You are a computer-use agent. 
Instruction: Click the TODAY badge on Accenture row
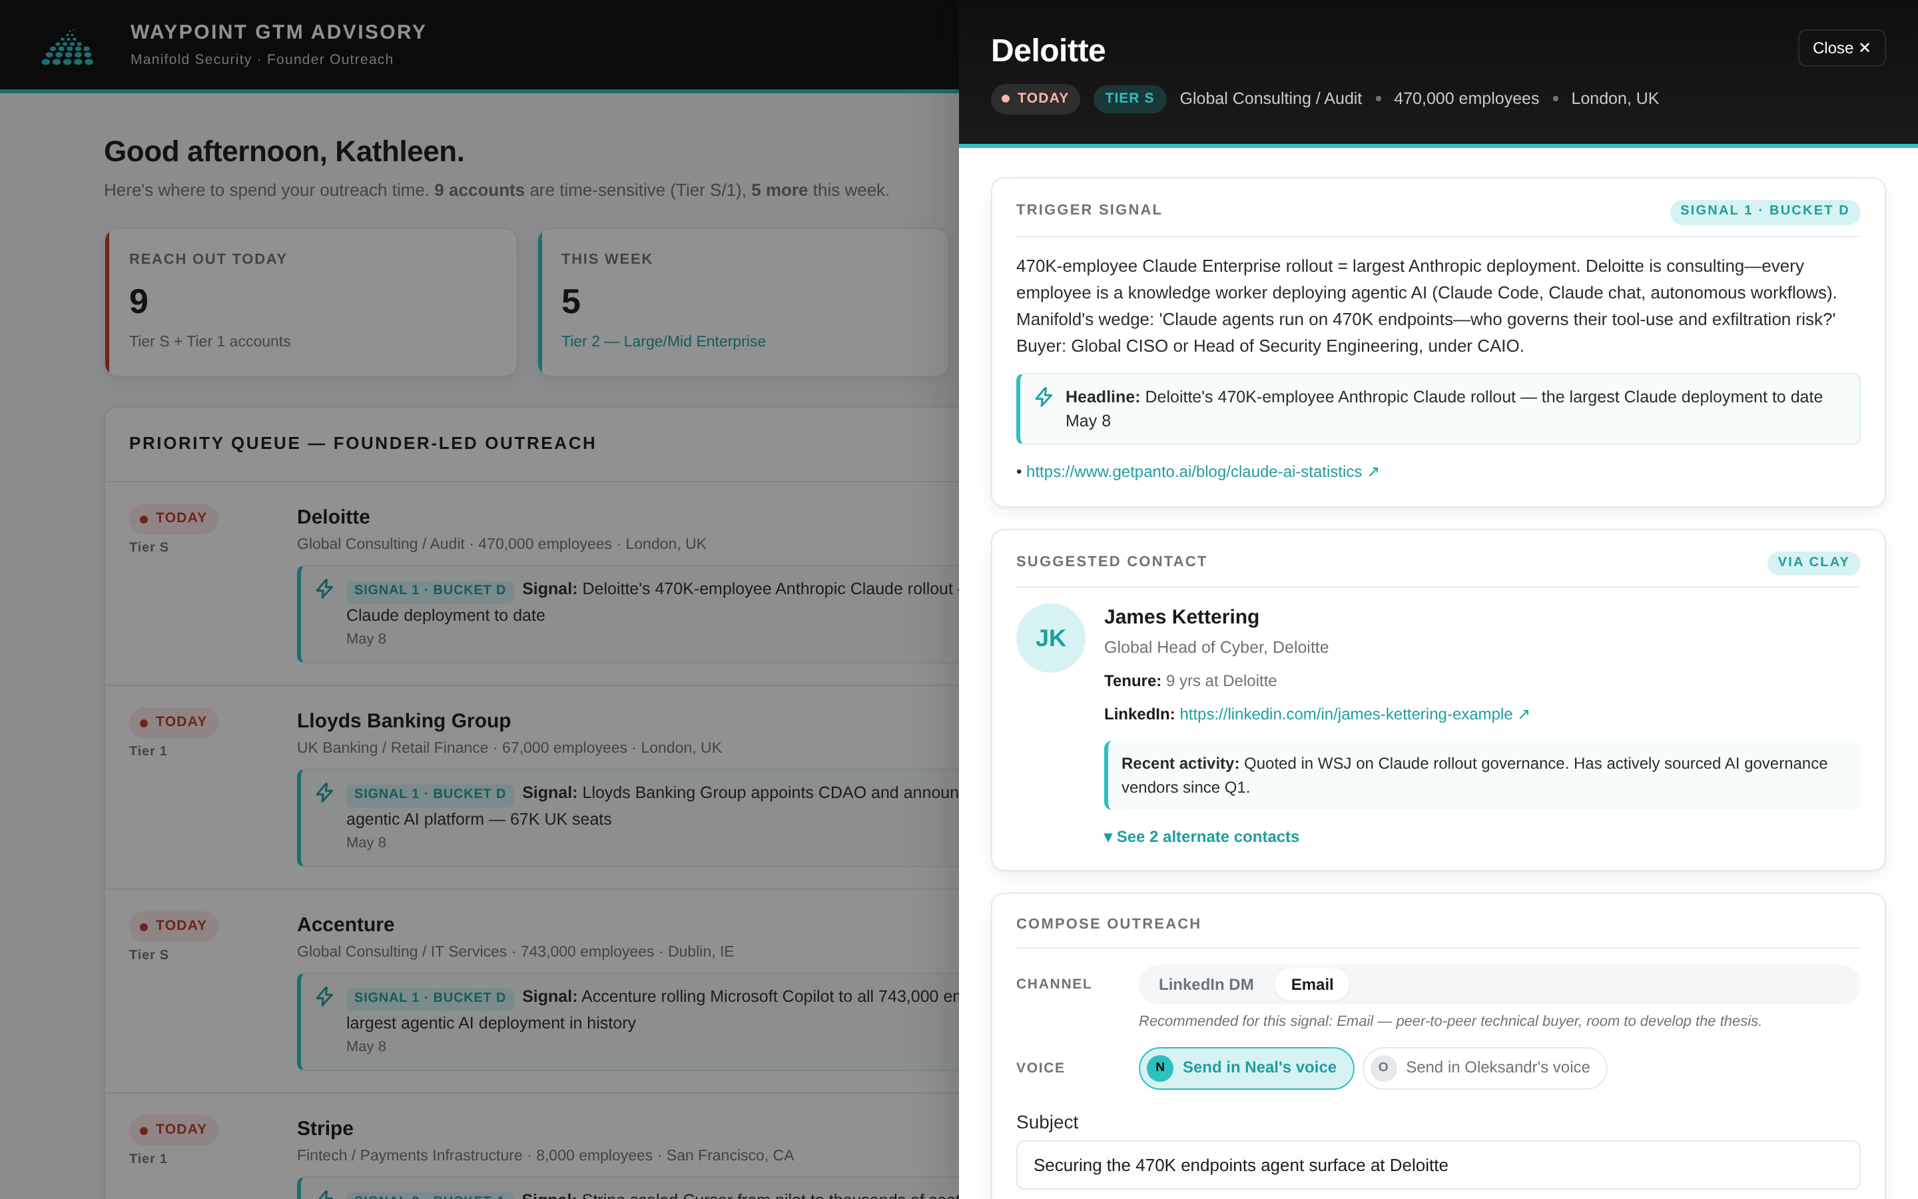[174, 925]
